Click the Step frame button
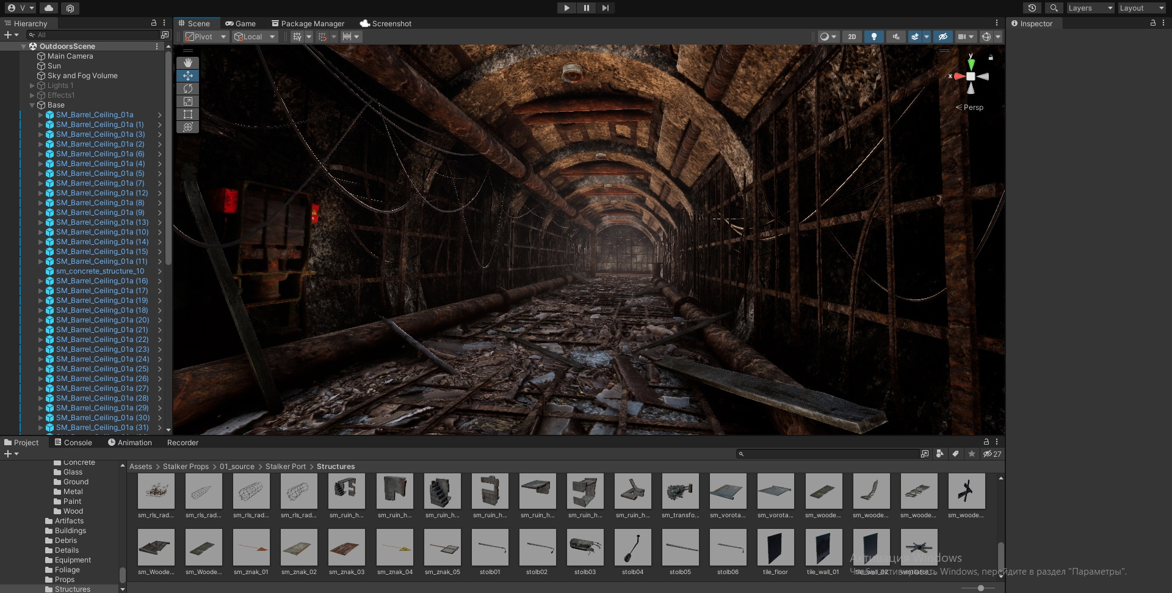The image size is (1172, 593). 605,8
